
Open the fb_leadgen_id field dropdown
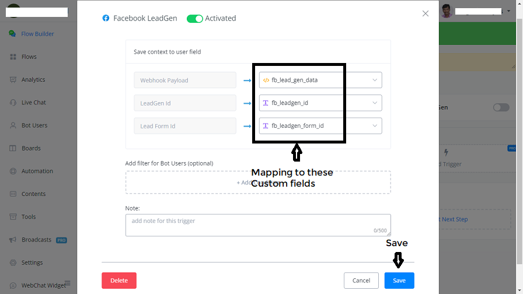pos(375,103)
